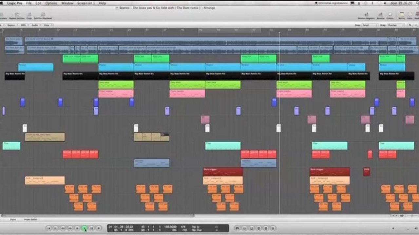Viewport: 419px width, 235px height.
Task: Click the Record transport button
Action: pos(99,228)
